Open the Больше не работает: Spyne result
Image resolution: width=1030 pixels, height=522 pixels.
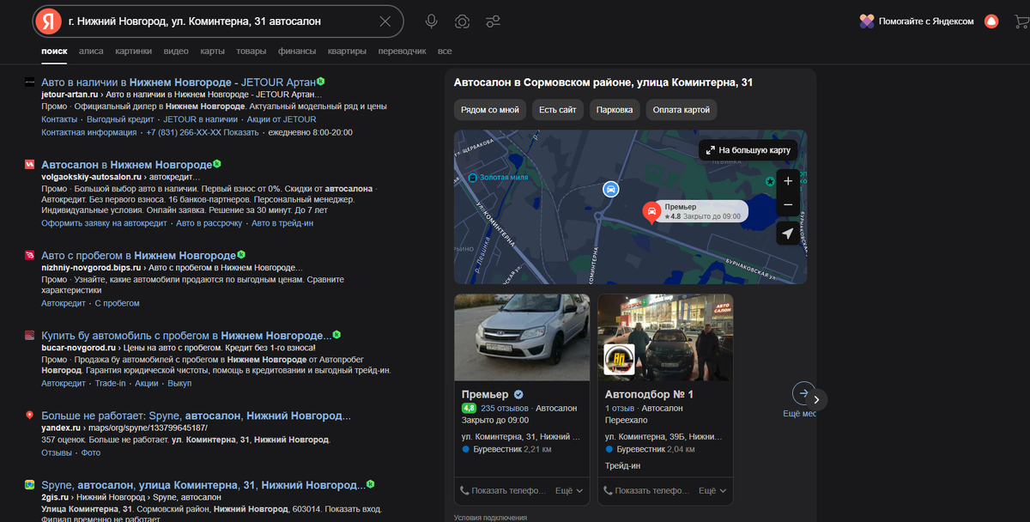point(196,416)
